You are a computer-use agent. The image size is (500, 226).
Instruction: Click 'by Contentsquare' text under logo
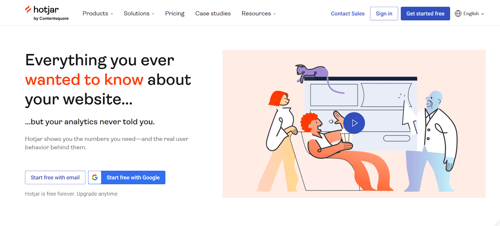(x=51, y=18)
